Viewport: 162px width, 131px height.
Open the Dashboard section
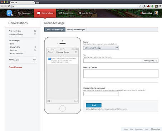click(24, 13)
